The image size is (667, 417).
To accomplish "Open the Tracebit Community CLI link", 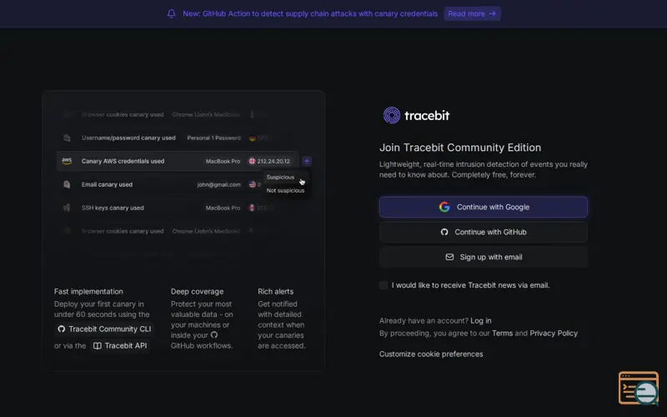I will [x=104, y=329].
